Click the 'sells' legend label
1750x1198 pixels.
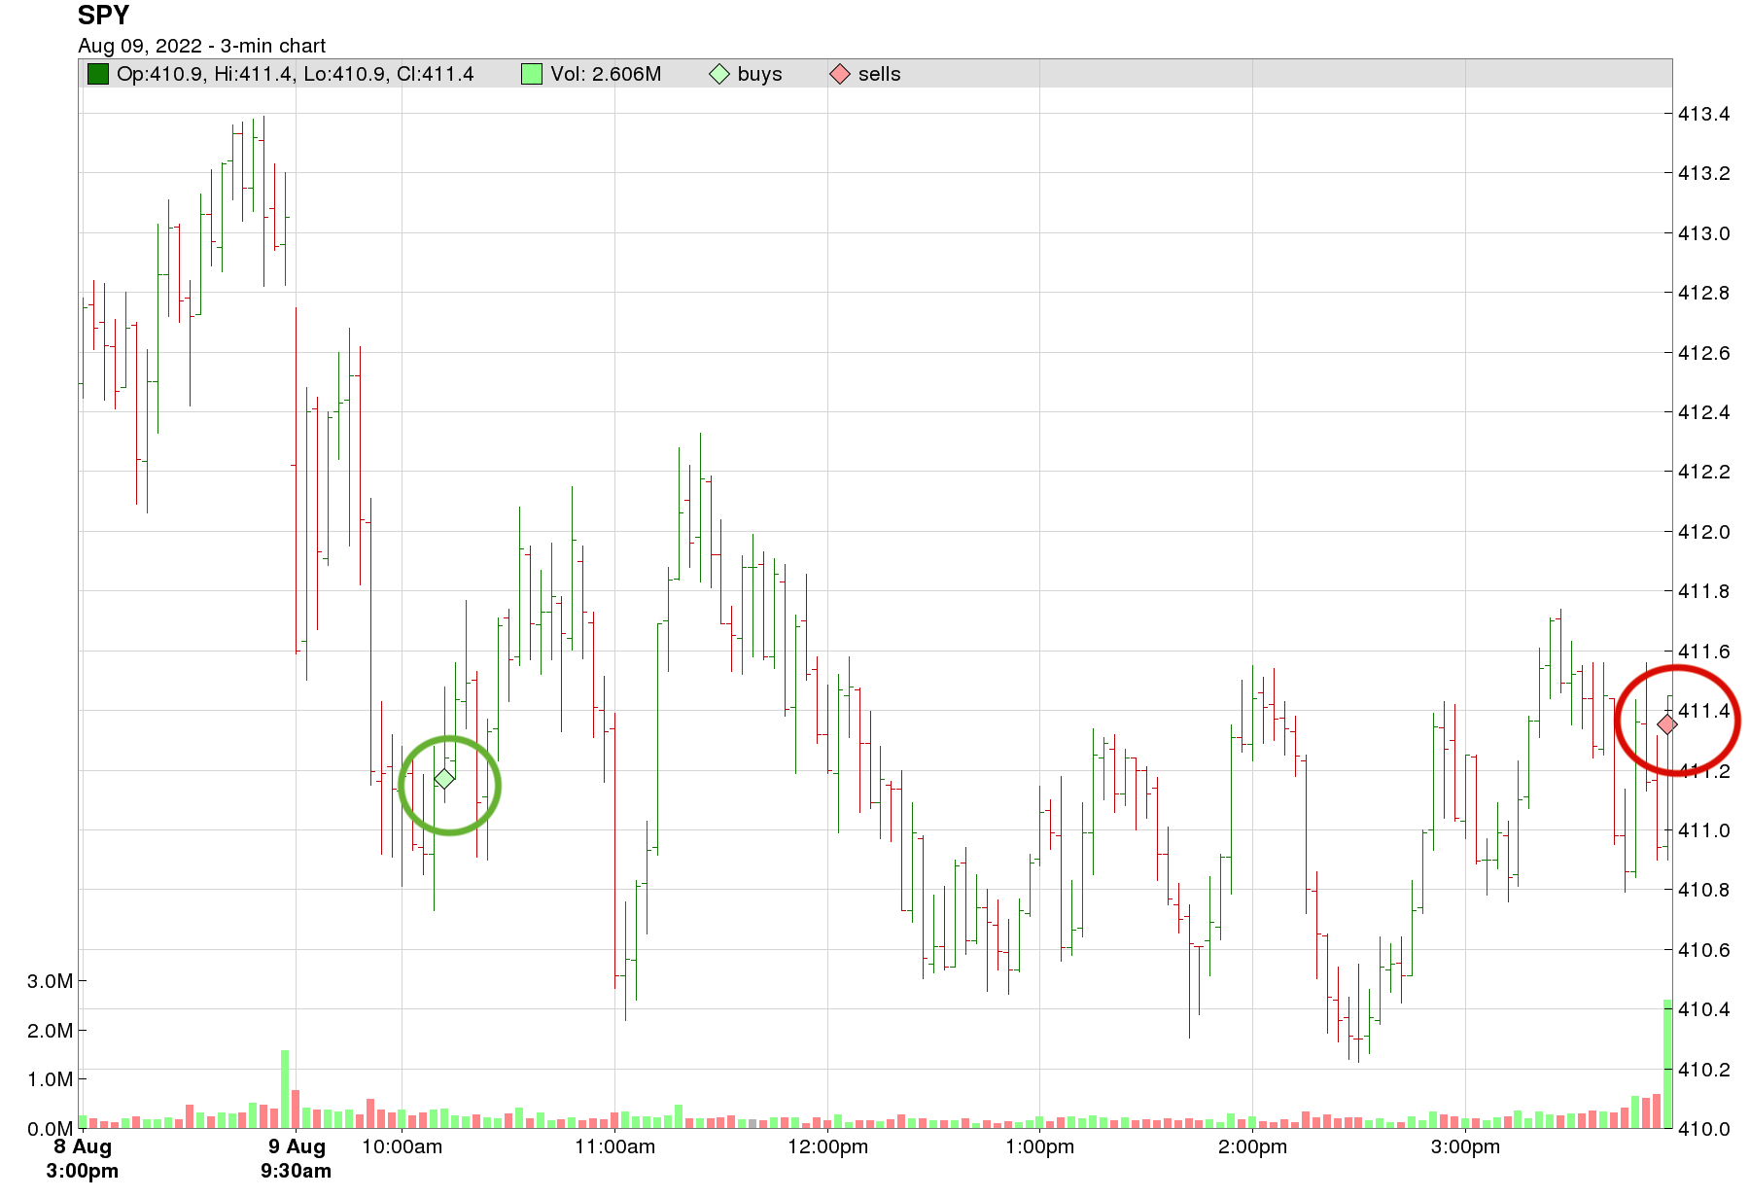(x=880, y=74)
